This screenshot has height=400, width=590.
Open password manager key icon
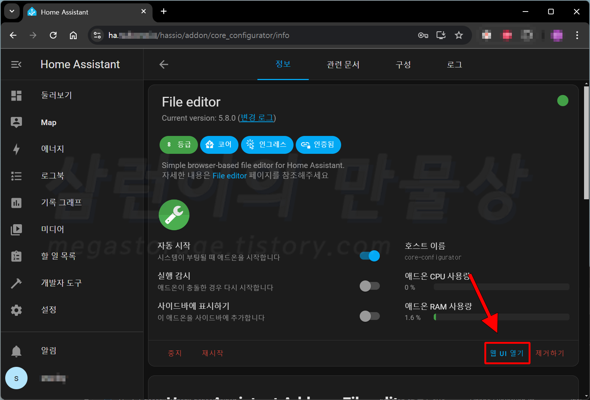click(423, 35)
